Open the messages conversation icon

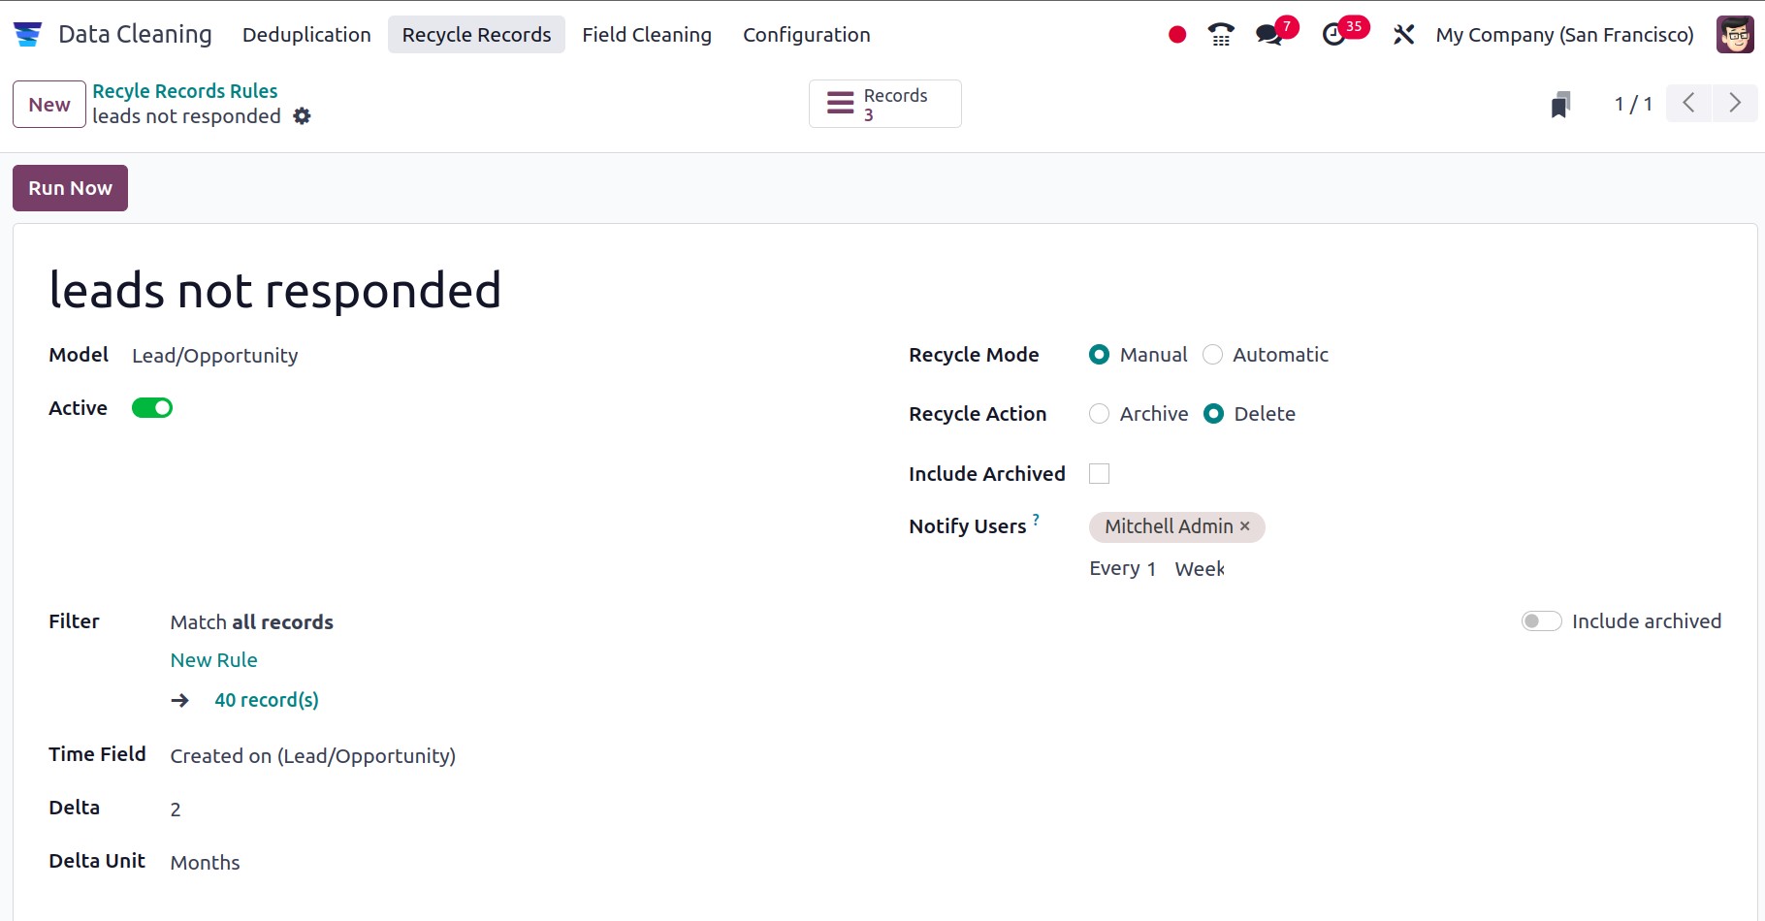1268,34
